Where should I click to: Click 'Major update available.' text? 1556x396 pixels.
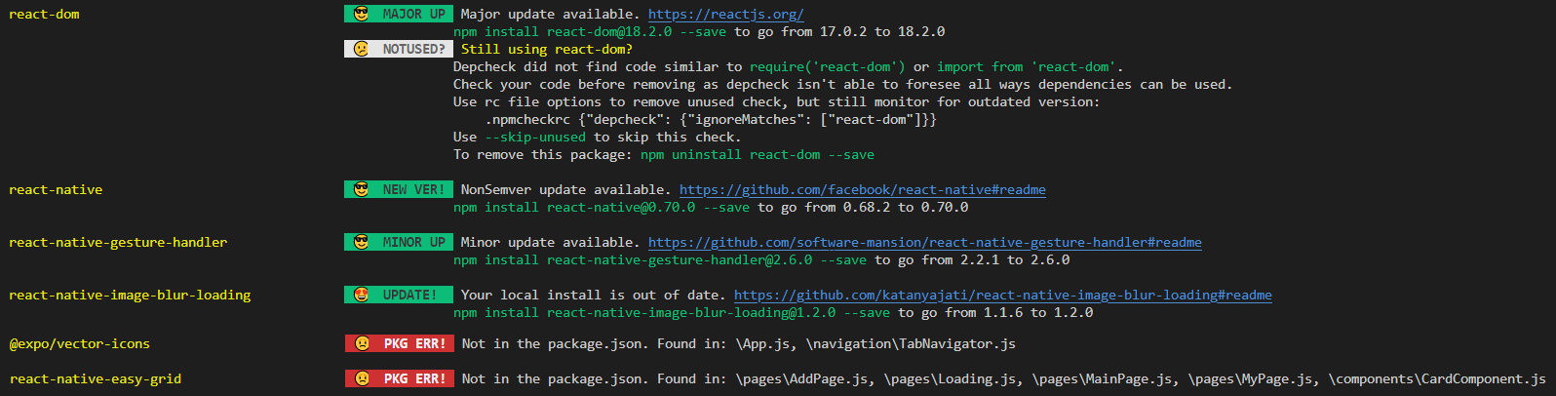(551, 15)
